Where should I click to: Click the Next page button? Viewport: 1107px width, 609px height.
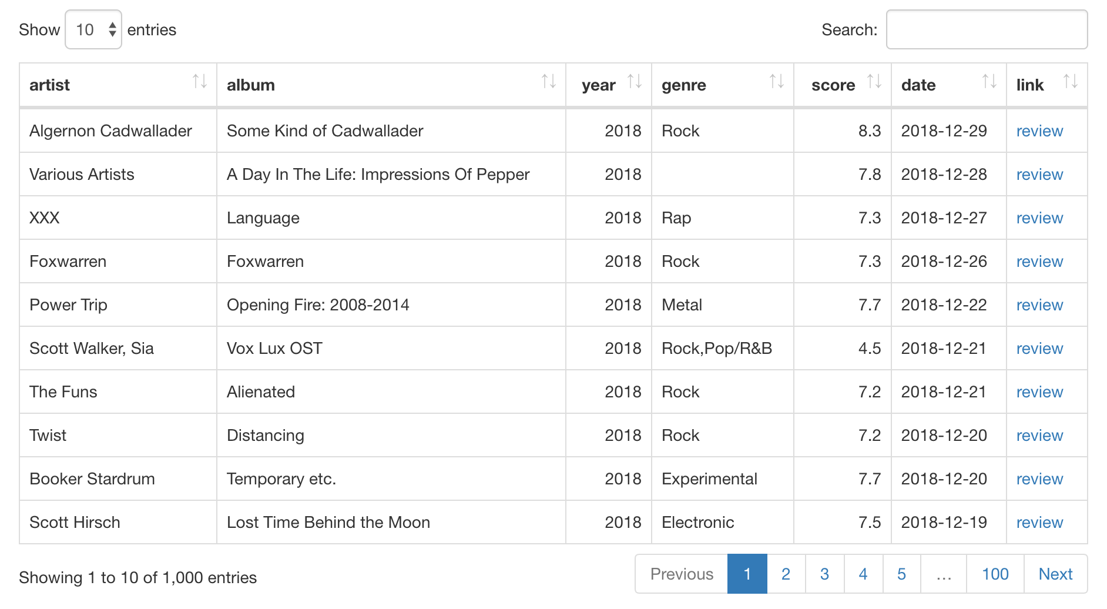(1055, 574)
